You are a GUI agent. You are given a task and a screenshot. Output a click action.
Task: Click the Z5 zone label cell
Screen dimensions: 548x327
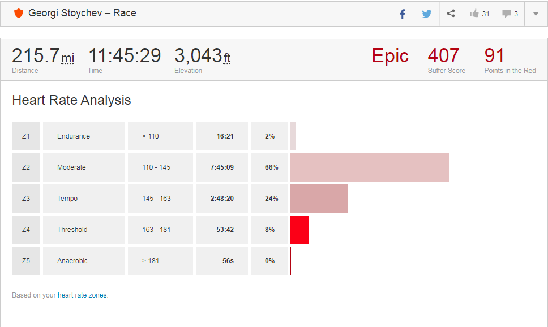(26, 261)
